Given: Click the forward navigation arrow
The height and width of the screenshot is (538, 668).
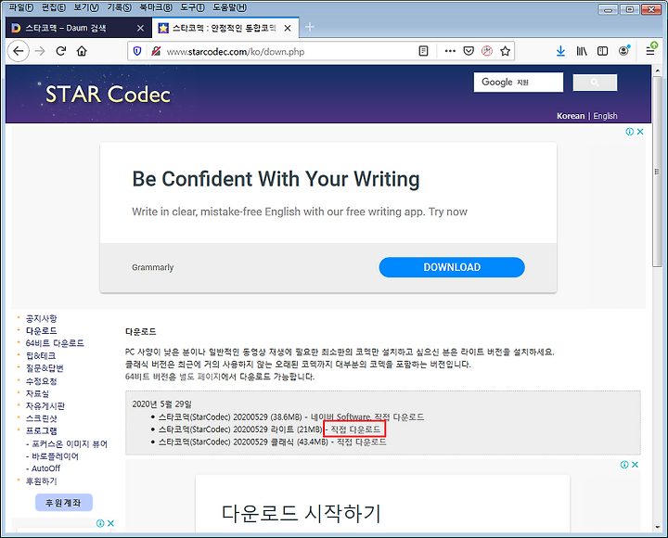Looking at the screenshot, I should click(x=40, y=52).
